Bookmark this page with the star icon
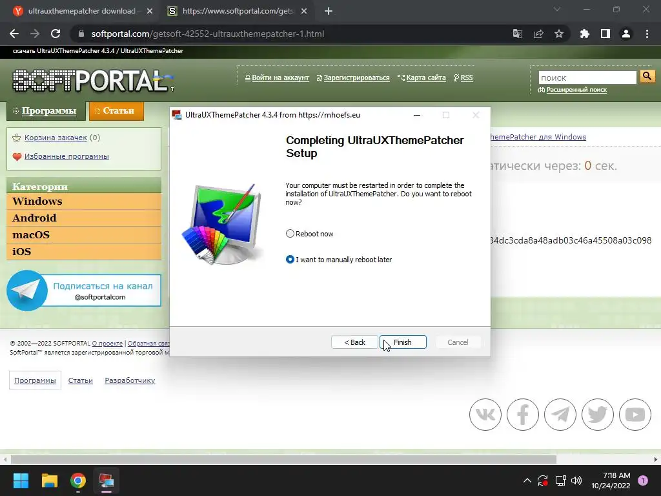Screen dimensions: 661x496 [559, 34]
